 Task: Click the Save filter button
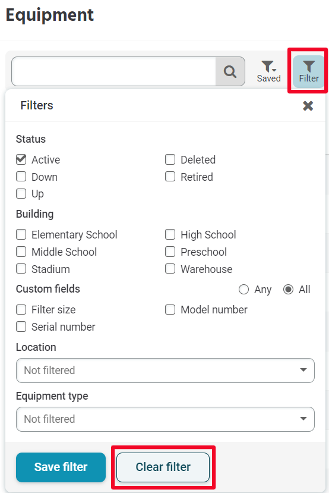pos(61,467)
